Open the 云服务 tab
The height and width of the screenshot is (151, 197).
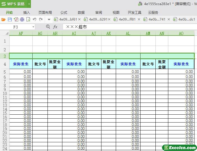pos(153,12)
